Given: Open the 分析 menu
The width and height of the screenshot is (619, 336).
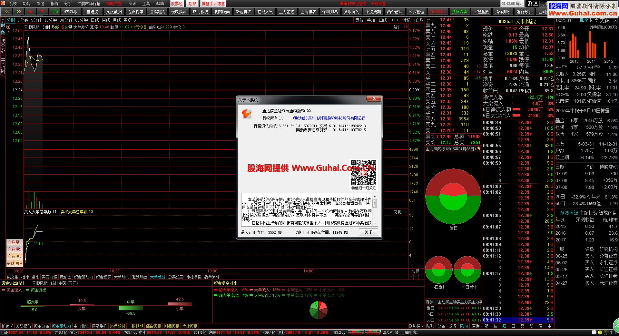Looking at the screenshot, I should tap(68, 4).
